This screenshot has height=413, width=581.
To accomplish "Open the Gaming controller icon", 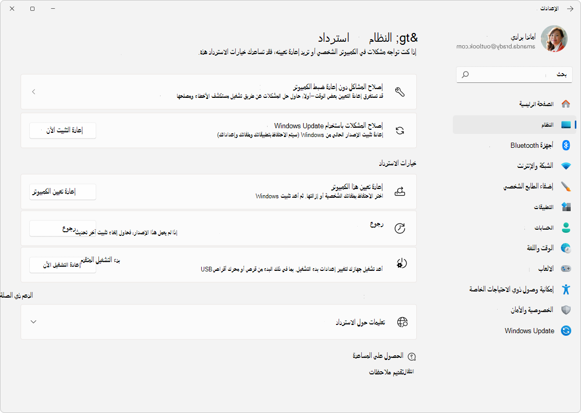I will click(566, 268).
